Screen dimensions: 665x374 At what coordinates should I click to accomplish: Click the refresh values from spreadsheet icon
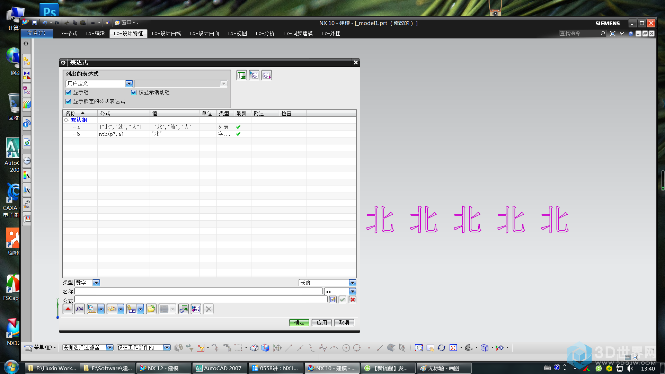click(184, 309)
